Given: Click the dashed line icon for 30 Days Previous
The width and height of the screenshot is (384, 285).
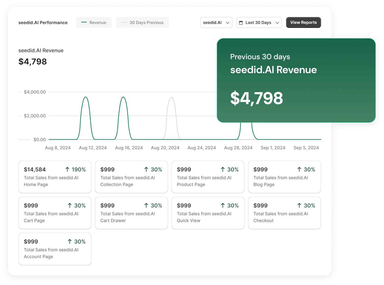Looking at the screenshot, I should pyautogui.click(x=124, y=22).
